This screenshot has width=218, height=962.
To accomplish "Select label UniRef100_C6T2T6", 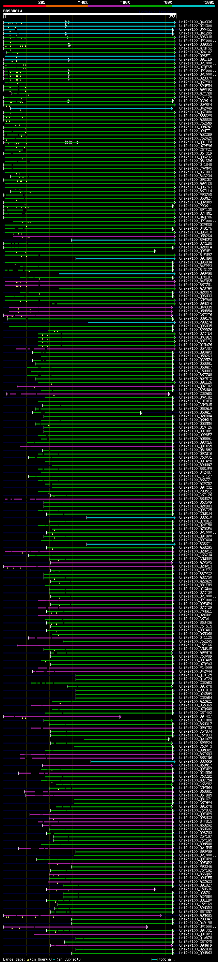I will [x=196, y=315].
